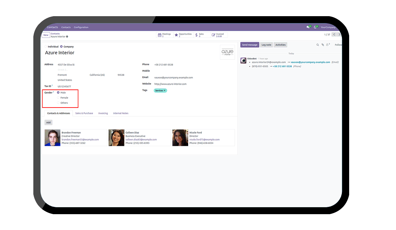Click the Sales dollar sign icon

pyautogui.click(x=197, y=35)
